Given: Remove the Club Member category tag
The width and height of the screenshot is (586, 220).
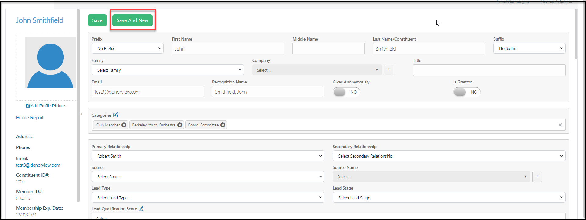Looking at the screenshot, I should (x=124, y=125).
